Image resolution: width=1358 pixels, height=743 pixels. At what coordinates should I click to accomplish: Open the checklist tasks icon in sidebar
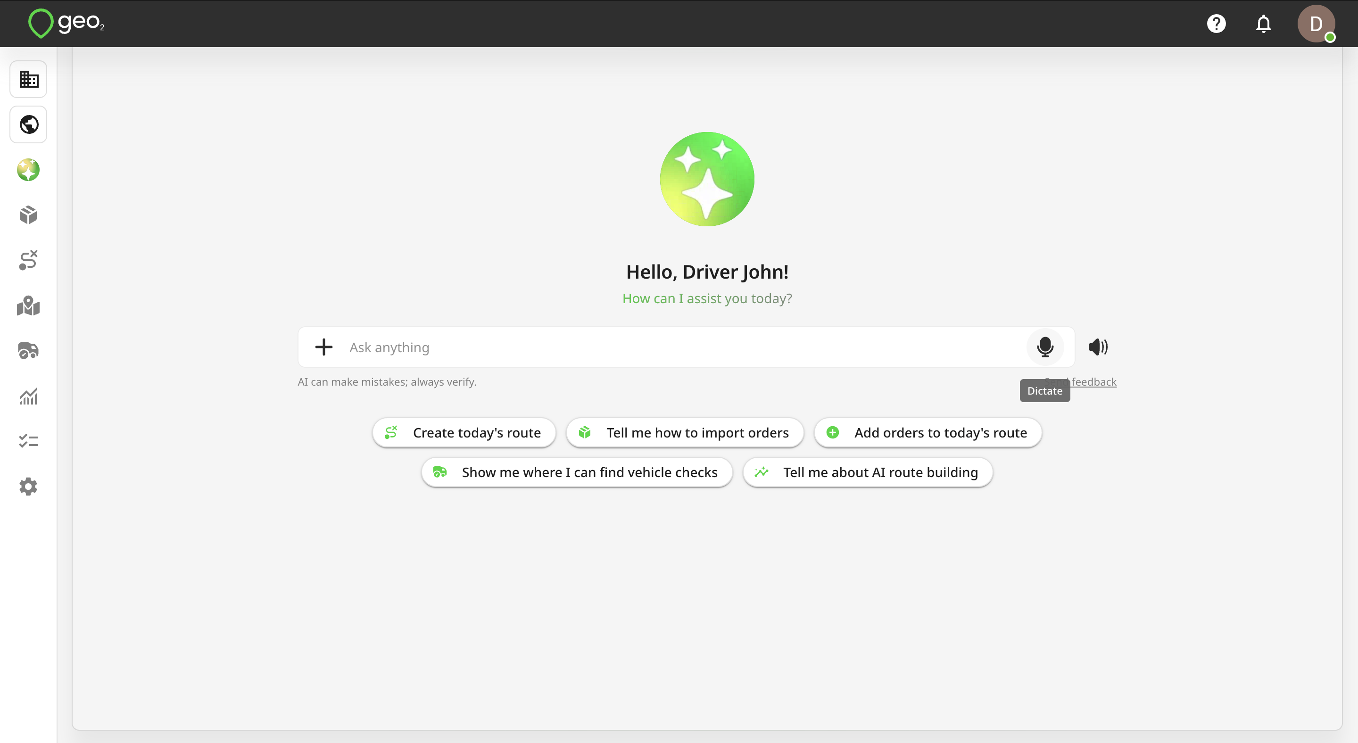[28, 441]
